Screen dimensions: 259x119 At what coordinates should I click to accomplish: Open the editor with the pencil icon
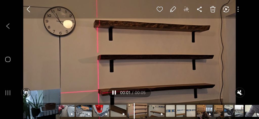(173, 9)
